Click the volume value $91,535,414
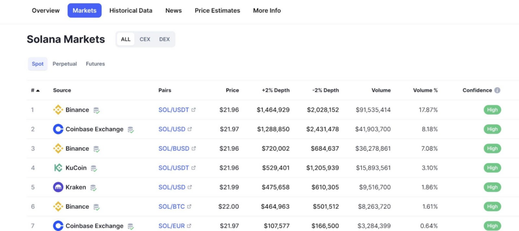Screen dimensions: 519x231 tap(373, 110)
